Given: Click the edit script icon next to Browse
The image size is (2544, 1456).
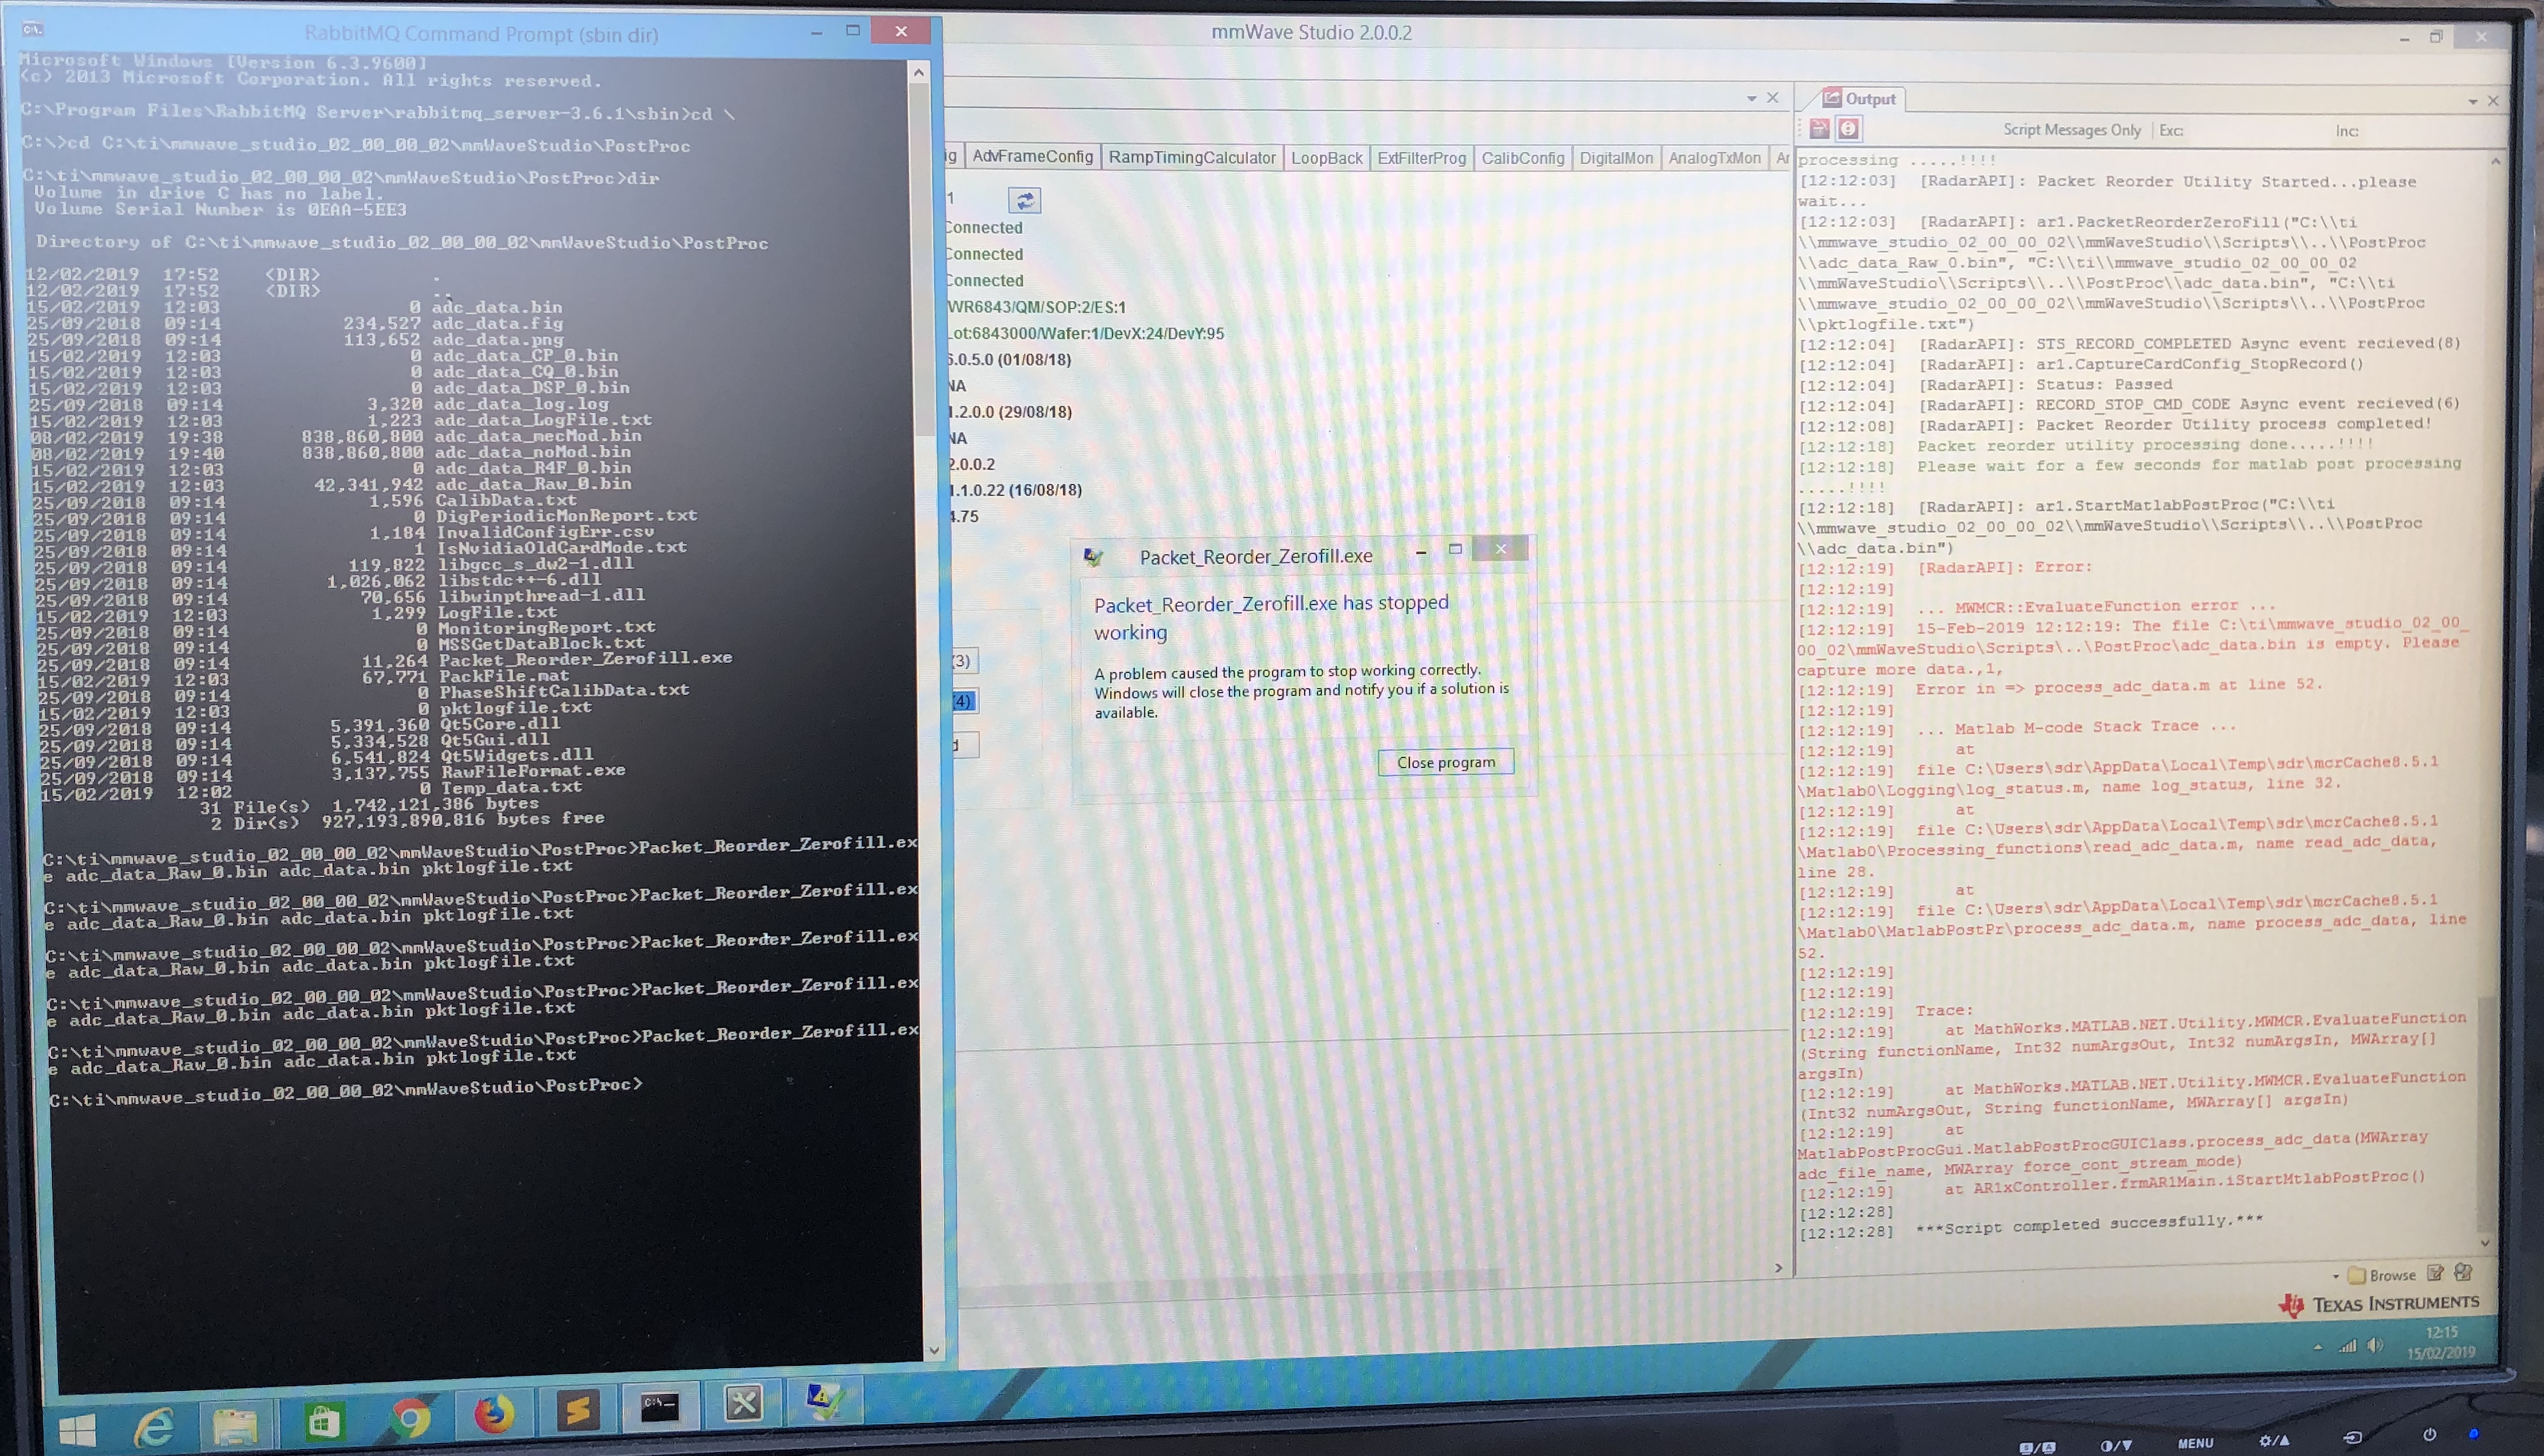Looking at the screenshot, I should coord(2436,1273).
